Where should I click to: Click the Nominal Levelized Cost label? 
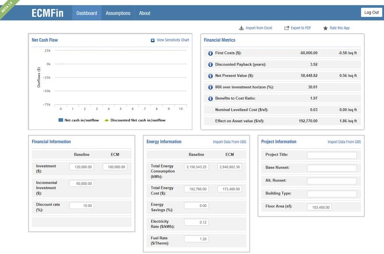[x=242, y=110]
